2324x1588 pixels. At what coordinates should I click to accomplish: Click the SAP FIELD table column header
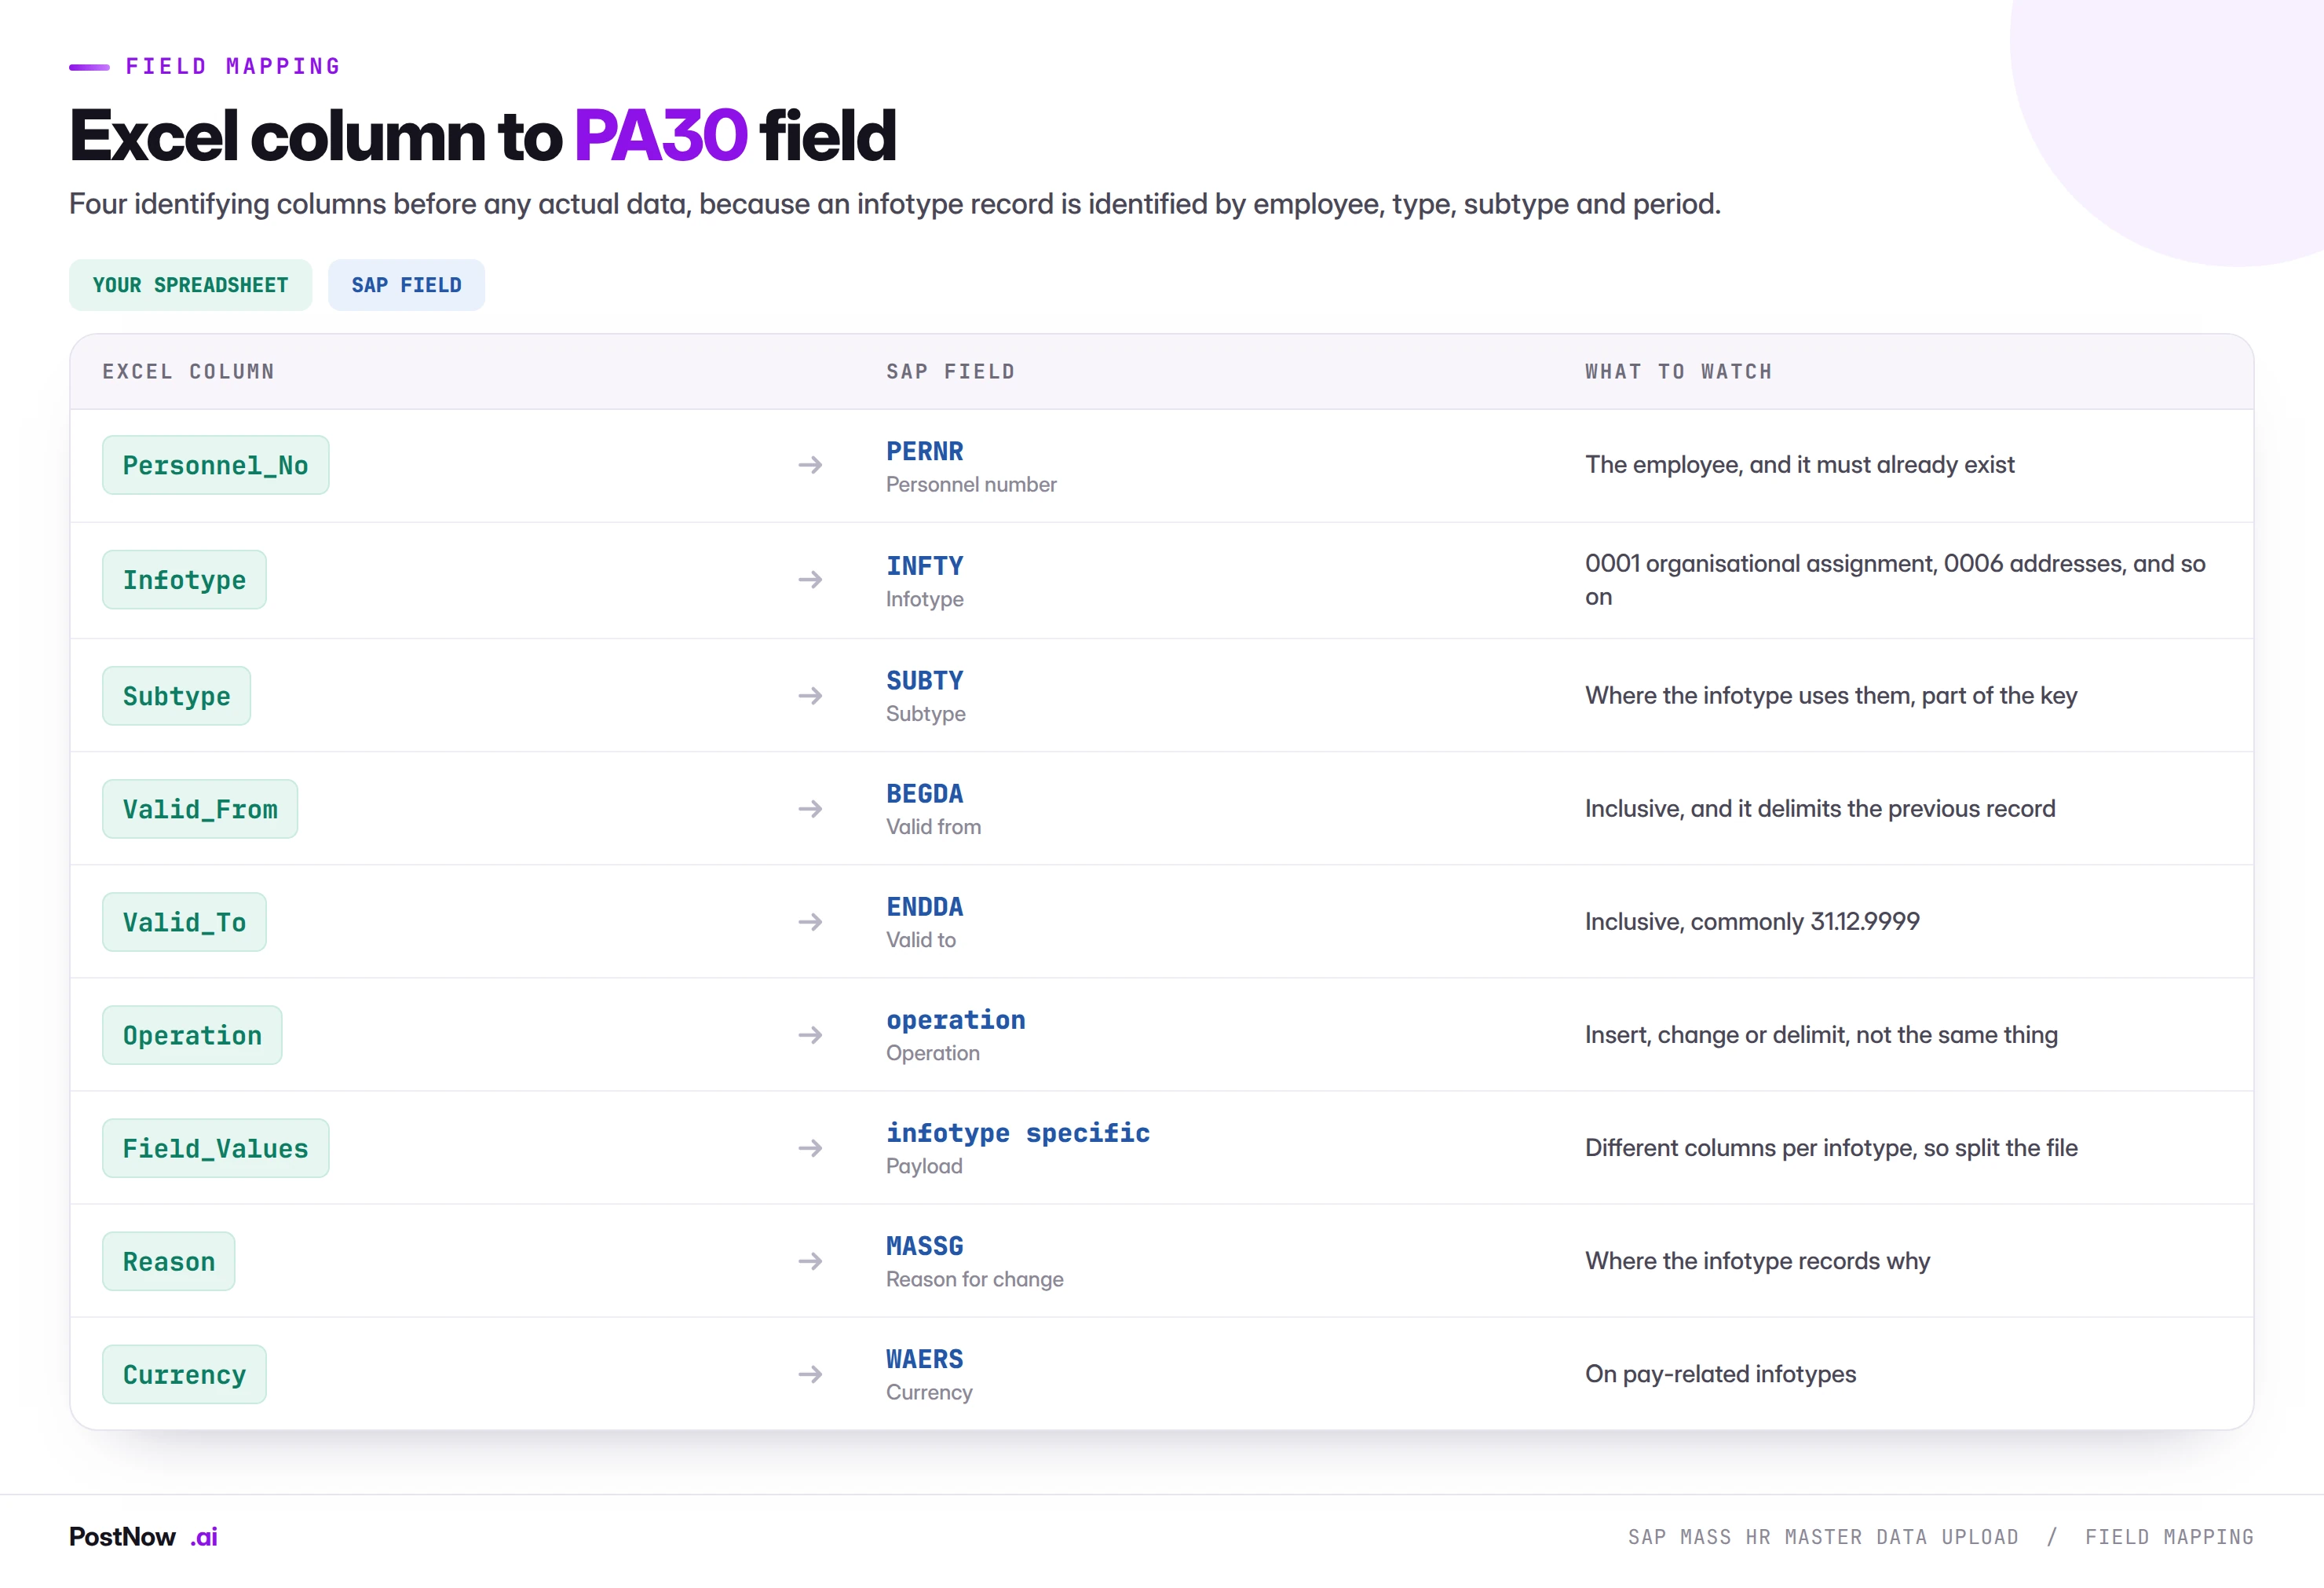tap(950, 372)
